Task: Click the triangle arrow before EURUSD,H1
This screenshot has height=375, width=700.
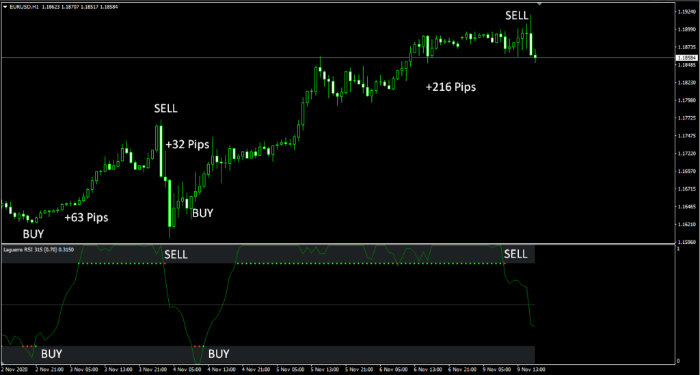Action: tap(5, 7)
